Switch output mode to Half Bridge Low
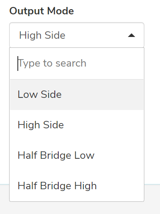 77,155
